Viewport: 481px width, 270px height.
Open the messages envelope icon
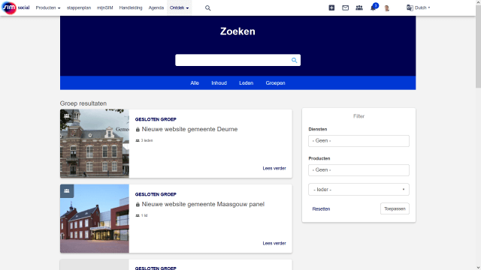pos(345,7)
